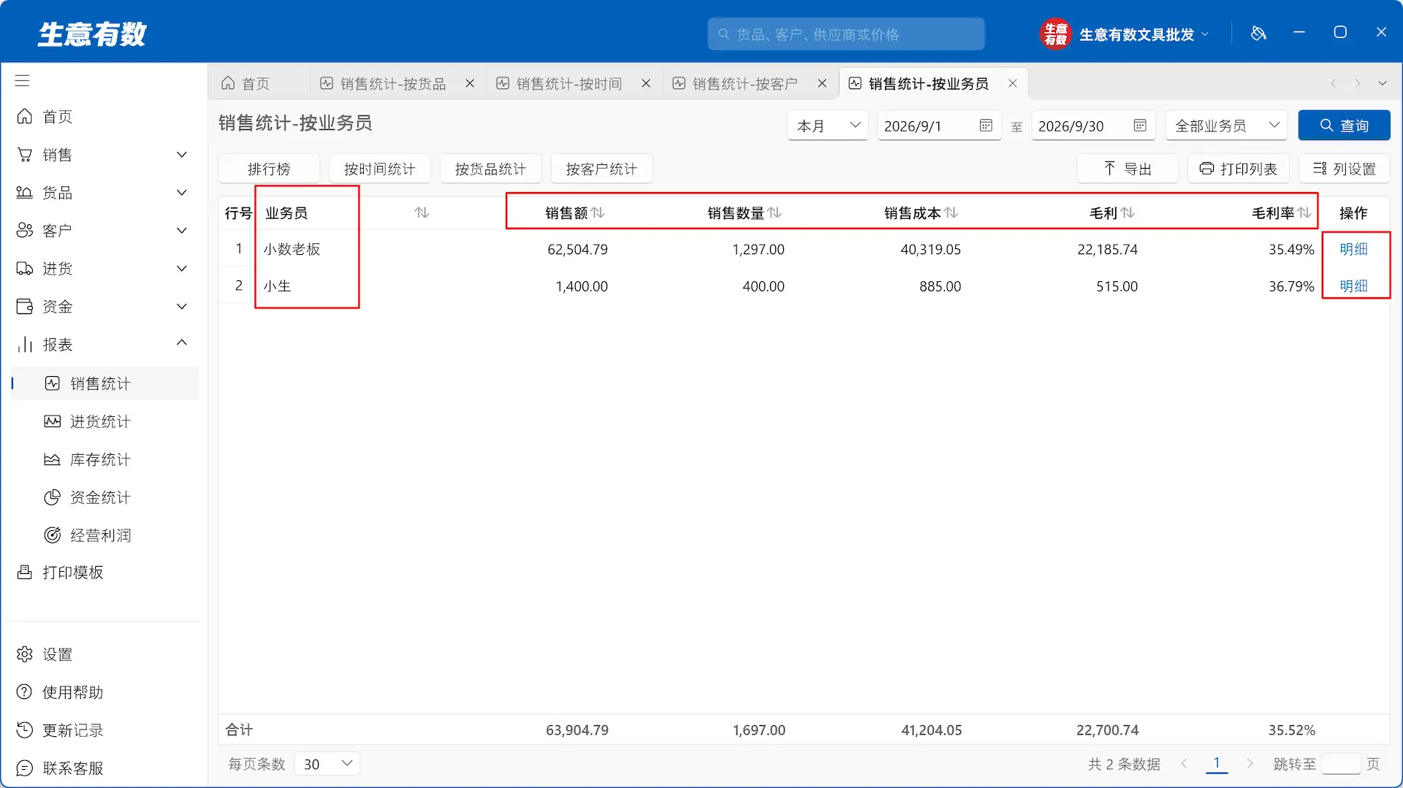Sort by 销售数量 column arrows

775,213
